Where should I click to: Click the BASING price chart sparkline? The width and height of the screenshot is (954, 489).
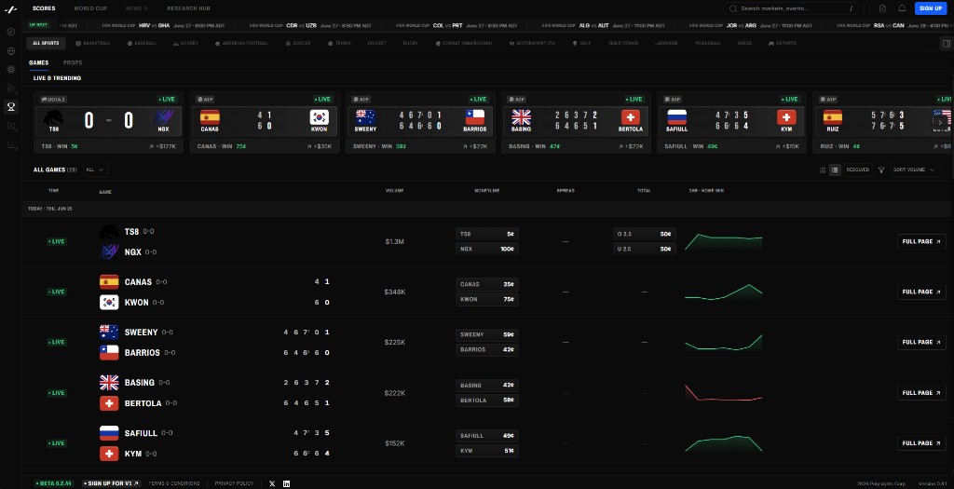[723, 393]
